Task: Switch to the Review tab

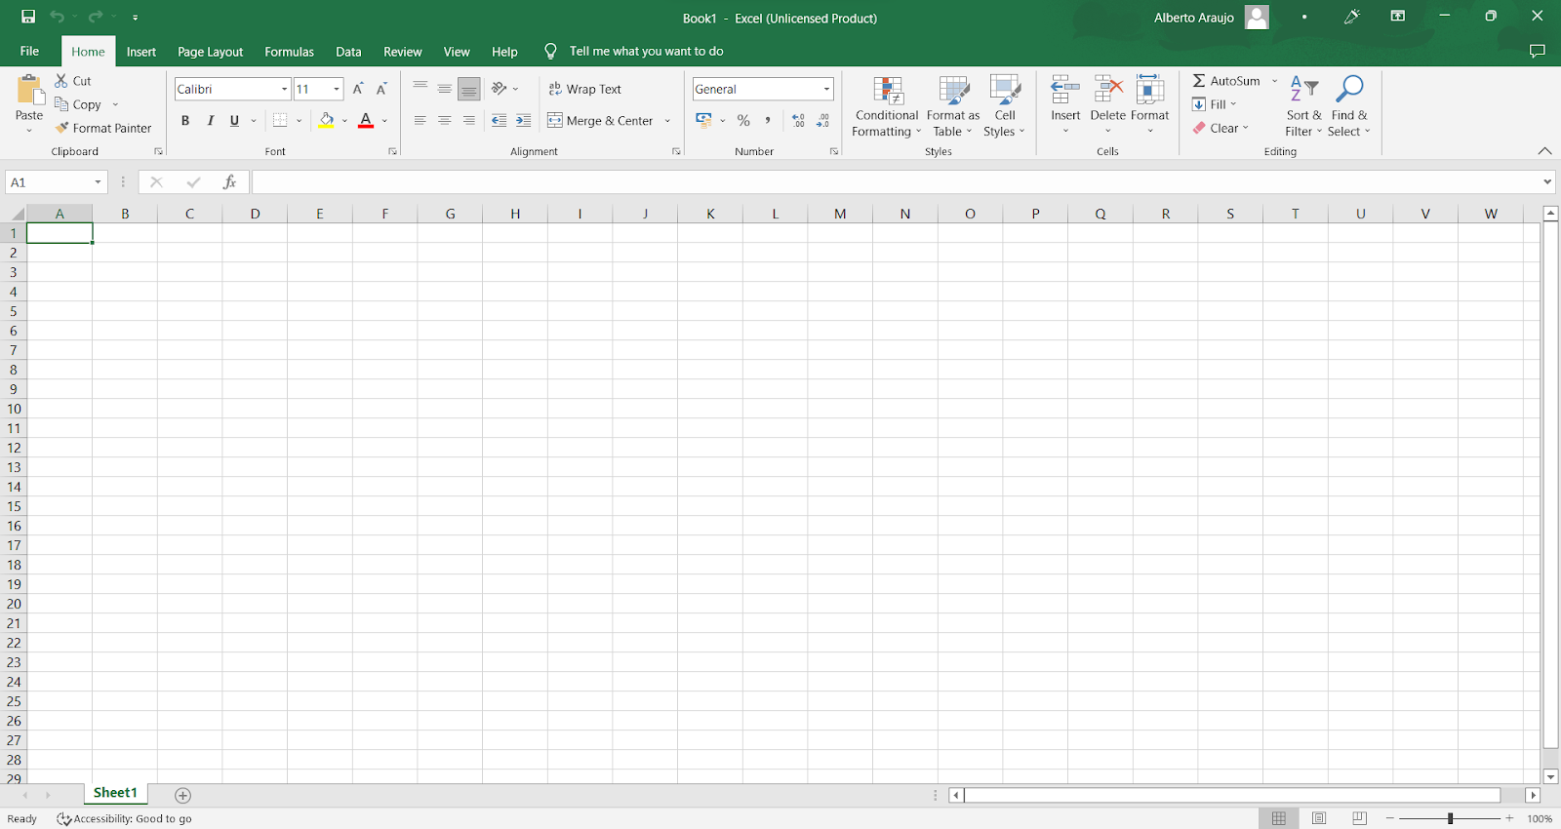Action: coord(403,52)
